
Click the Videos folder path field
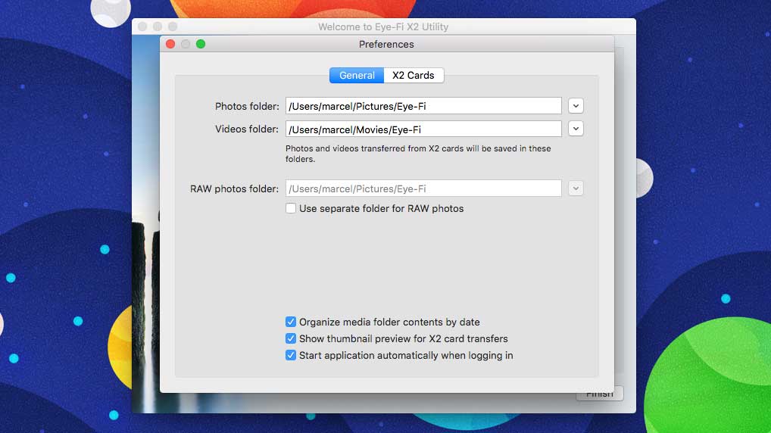pos(423,129)
